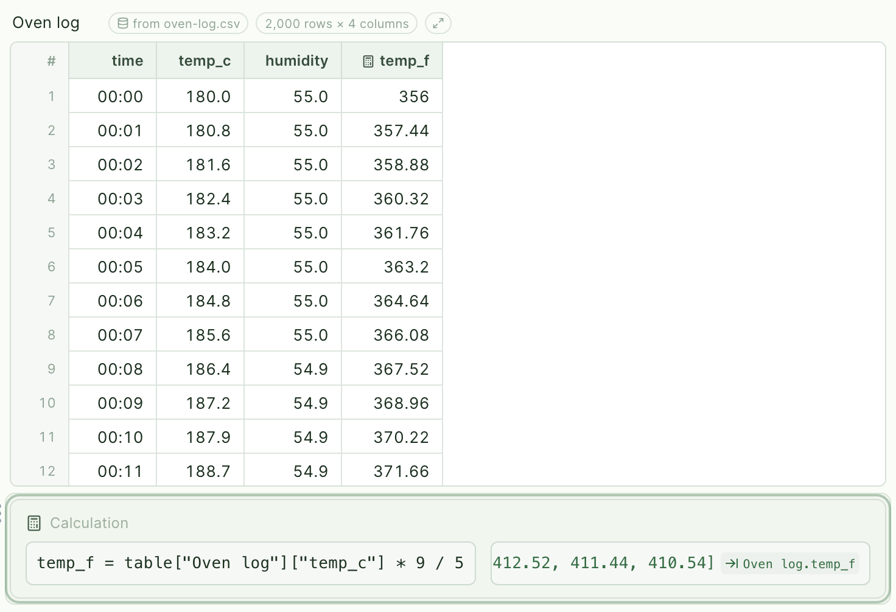896x612 pixels.
Task: Click the temp_c cell 187.9
Action: point(200,437)
